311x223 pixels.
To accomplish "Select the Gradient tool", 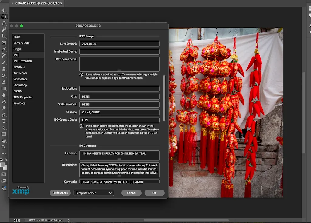I will (4, 88).
